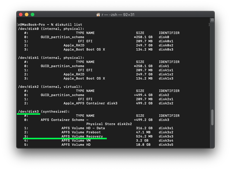Click the 'APFS Volume VM' row

76,140
